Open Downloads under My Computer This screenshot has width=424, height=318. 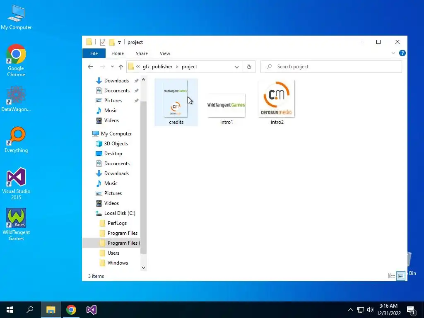coord(116,173)
